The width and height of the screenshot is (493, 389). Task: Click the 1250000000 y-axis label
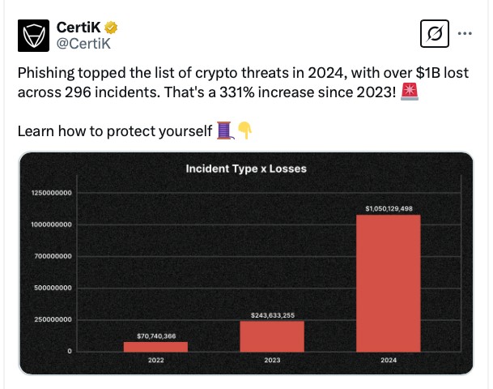pos(49,193)
